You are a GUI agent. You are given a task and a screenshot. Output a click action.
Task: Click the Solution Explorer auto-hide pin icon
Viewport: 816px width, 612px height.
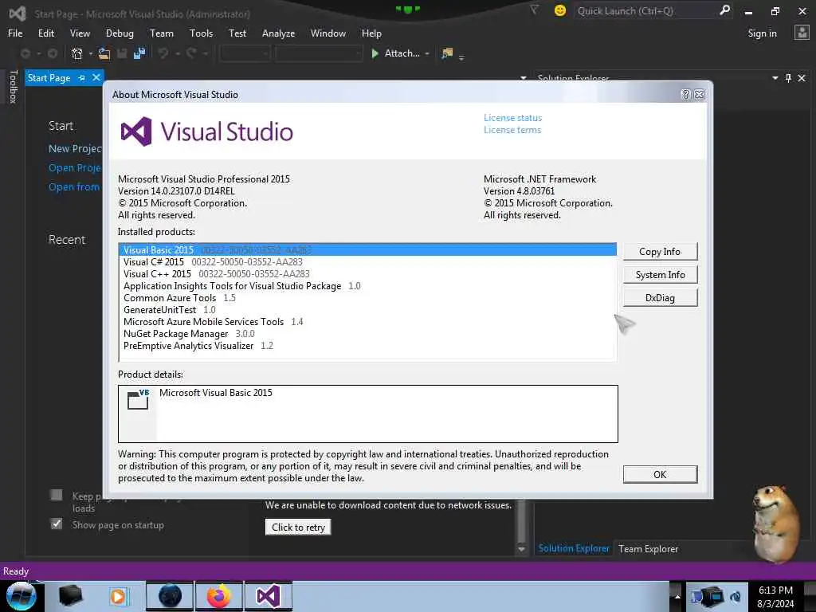pyautogui.click(x=788, y=78)
